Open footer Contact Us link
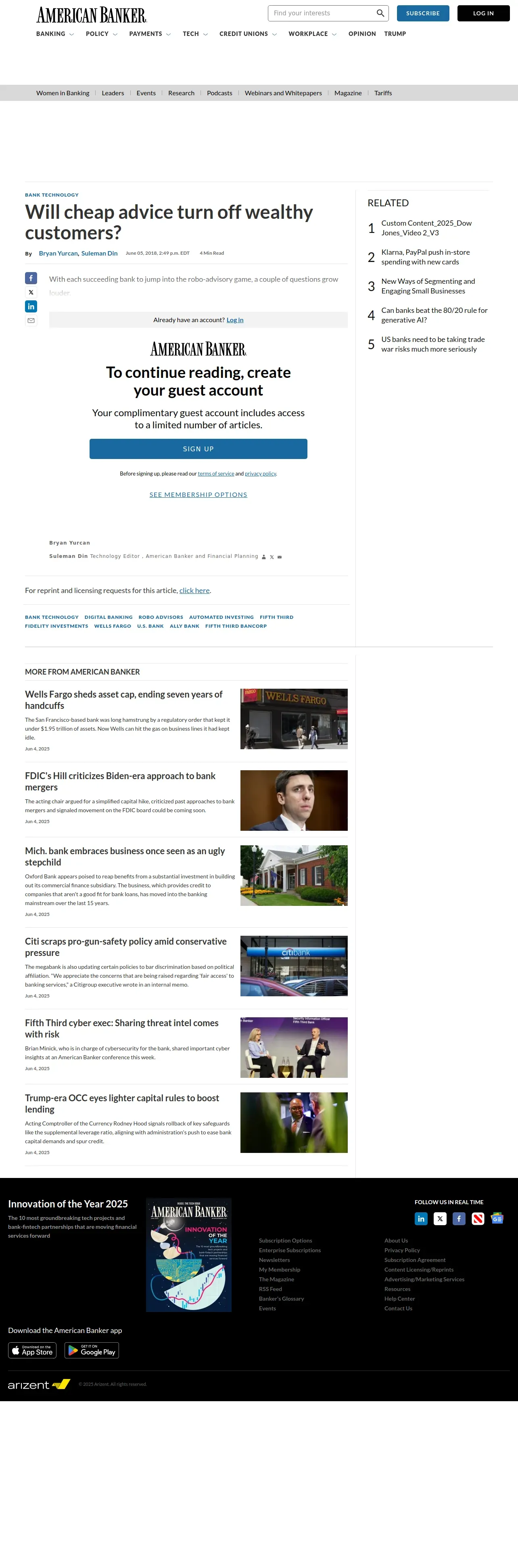518x1555 pixels. pos(398,1308)
